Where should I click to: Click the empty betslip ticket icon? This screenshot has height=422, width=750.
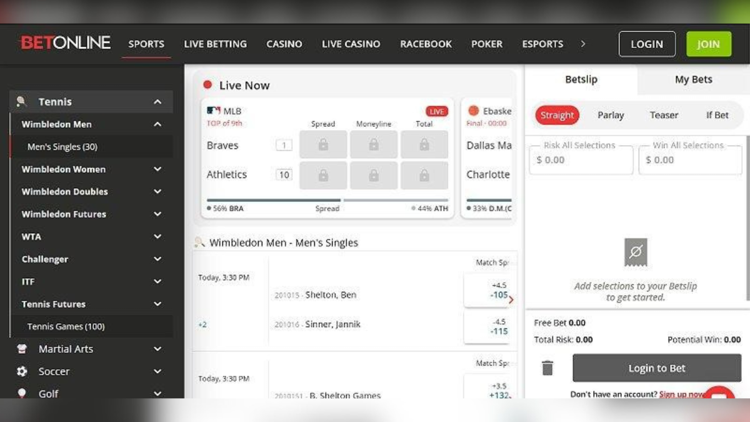click(636, 252)
